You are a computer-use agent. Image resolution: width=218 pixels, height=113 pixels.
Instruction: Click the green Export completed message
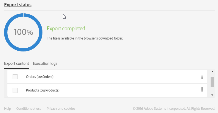66,28
